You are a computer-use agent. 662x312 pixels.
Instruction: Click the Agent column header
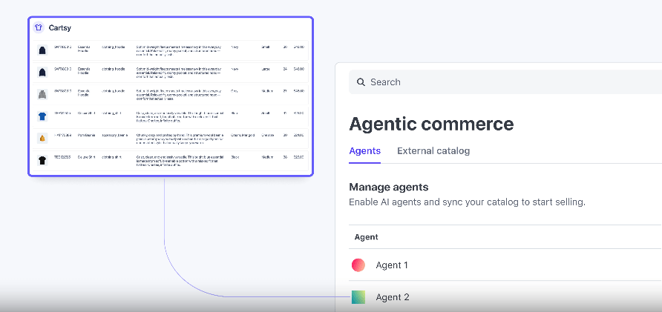[367, 237]
